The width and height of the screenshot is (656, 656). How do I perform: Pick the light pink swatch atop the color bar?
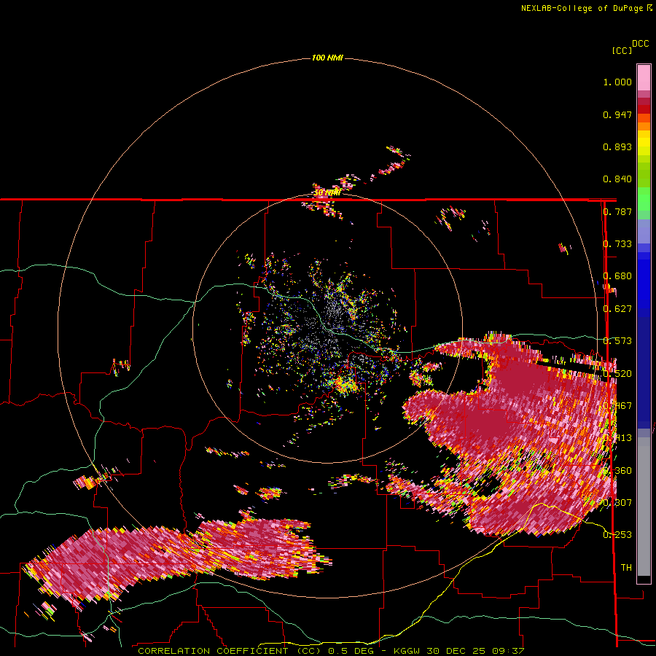coord(644,77)
